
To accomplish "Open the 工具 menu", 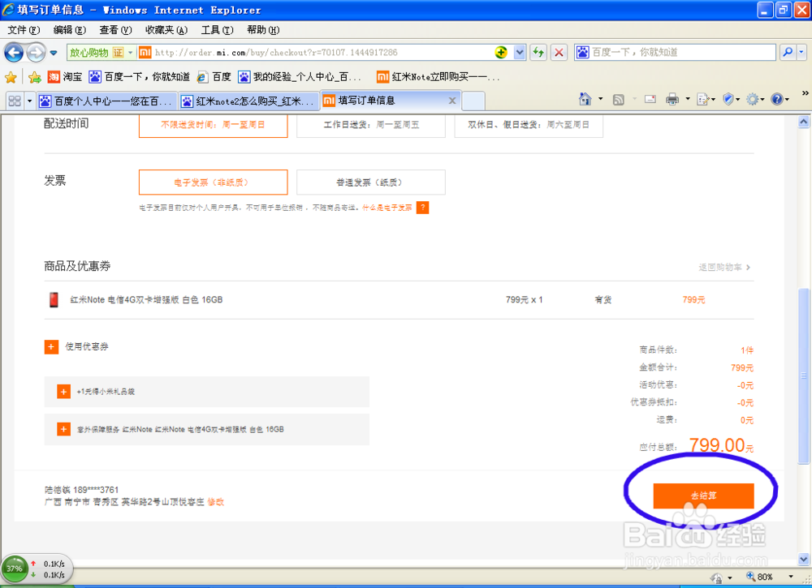I will point(217,30).
